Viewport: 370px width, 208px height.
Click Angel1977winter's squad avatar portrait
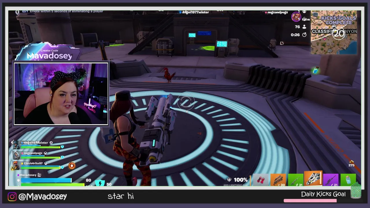16,144
